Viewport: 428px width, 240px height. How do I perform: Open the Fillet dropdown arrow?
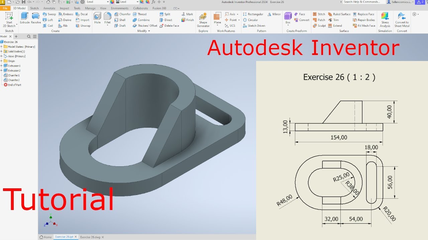107,25
